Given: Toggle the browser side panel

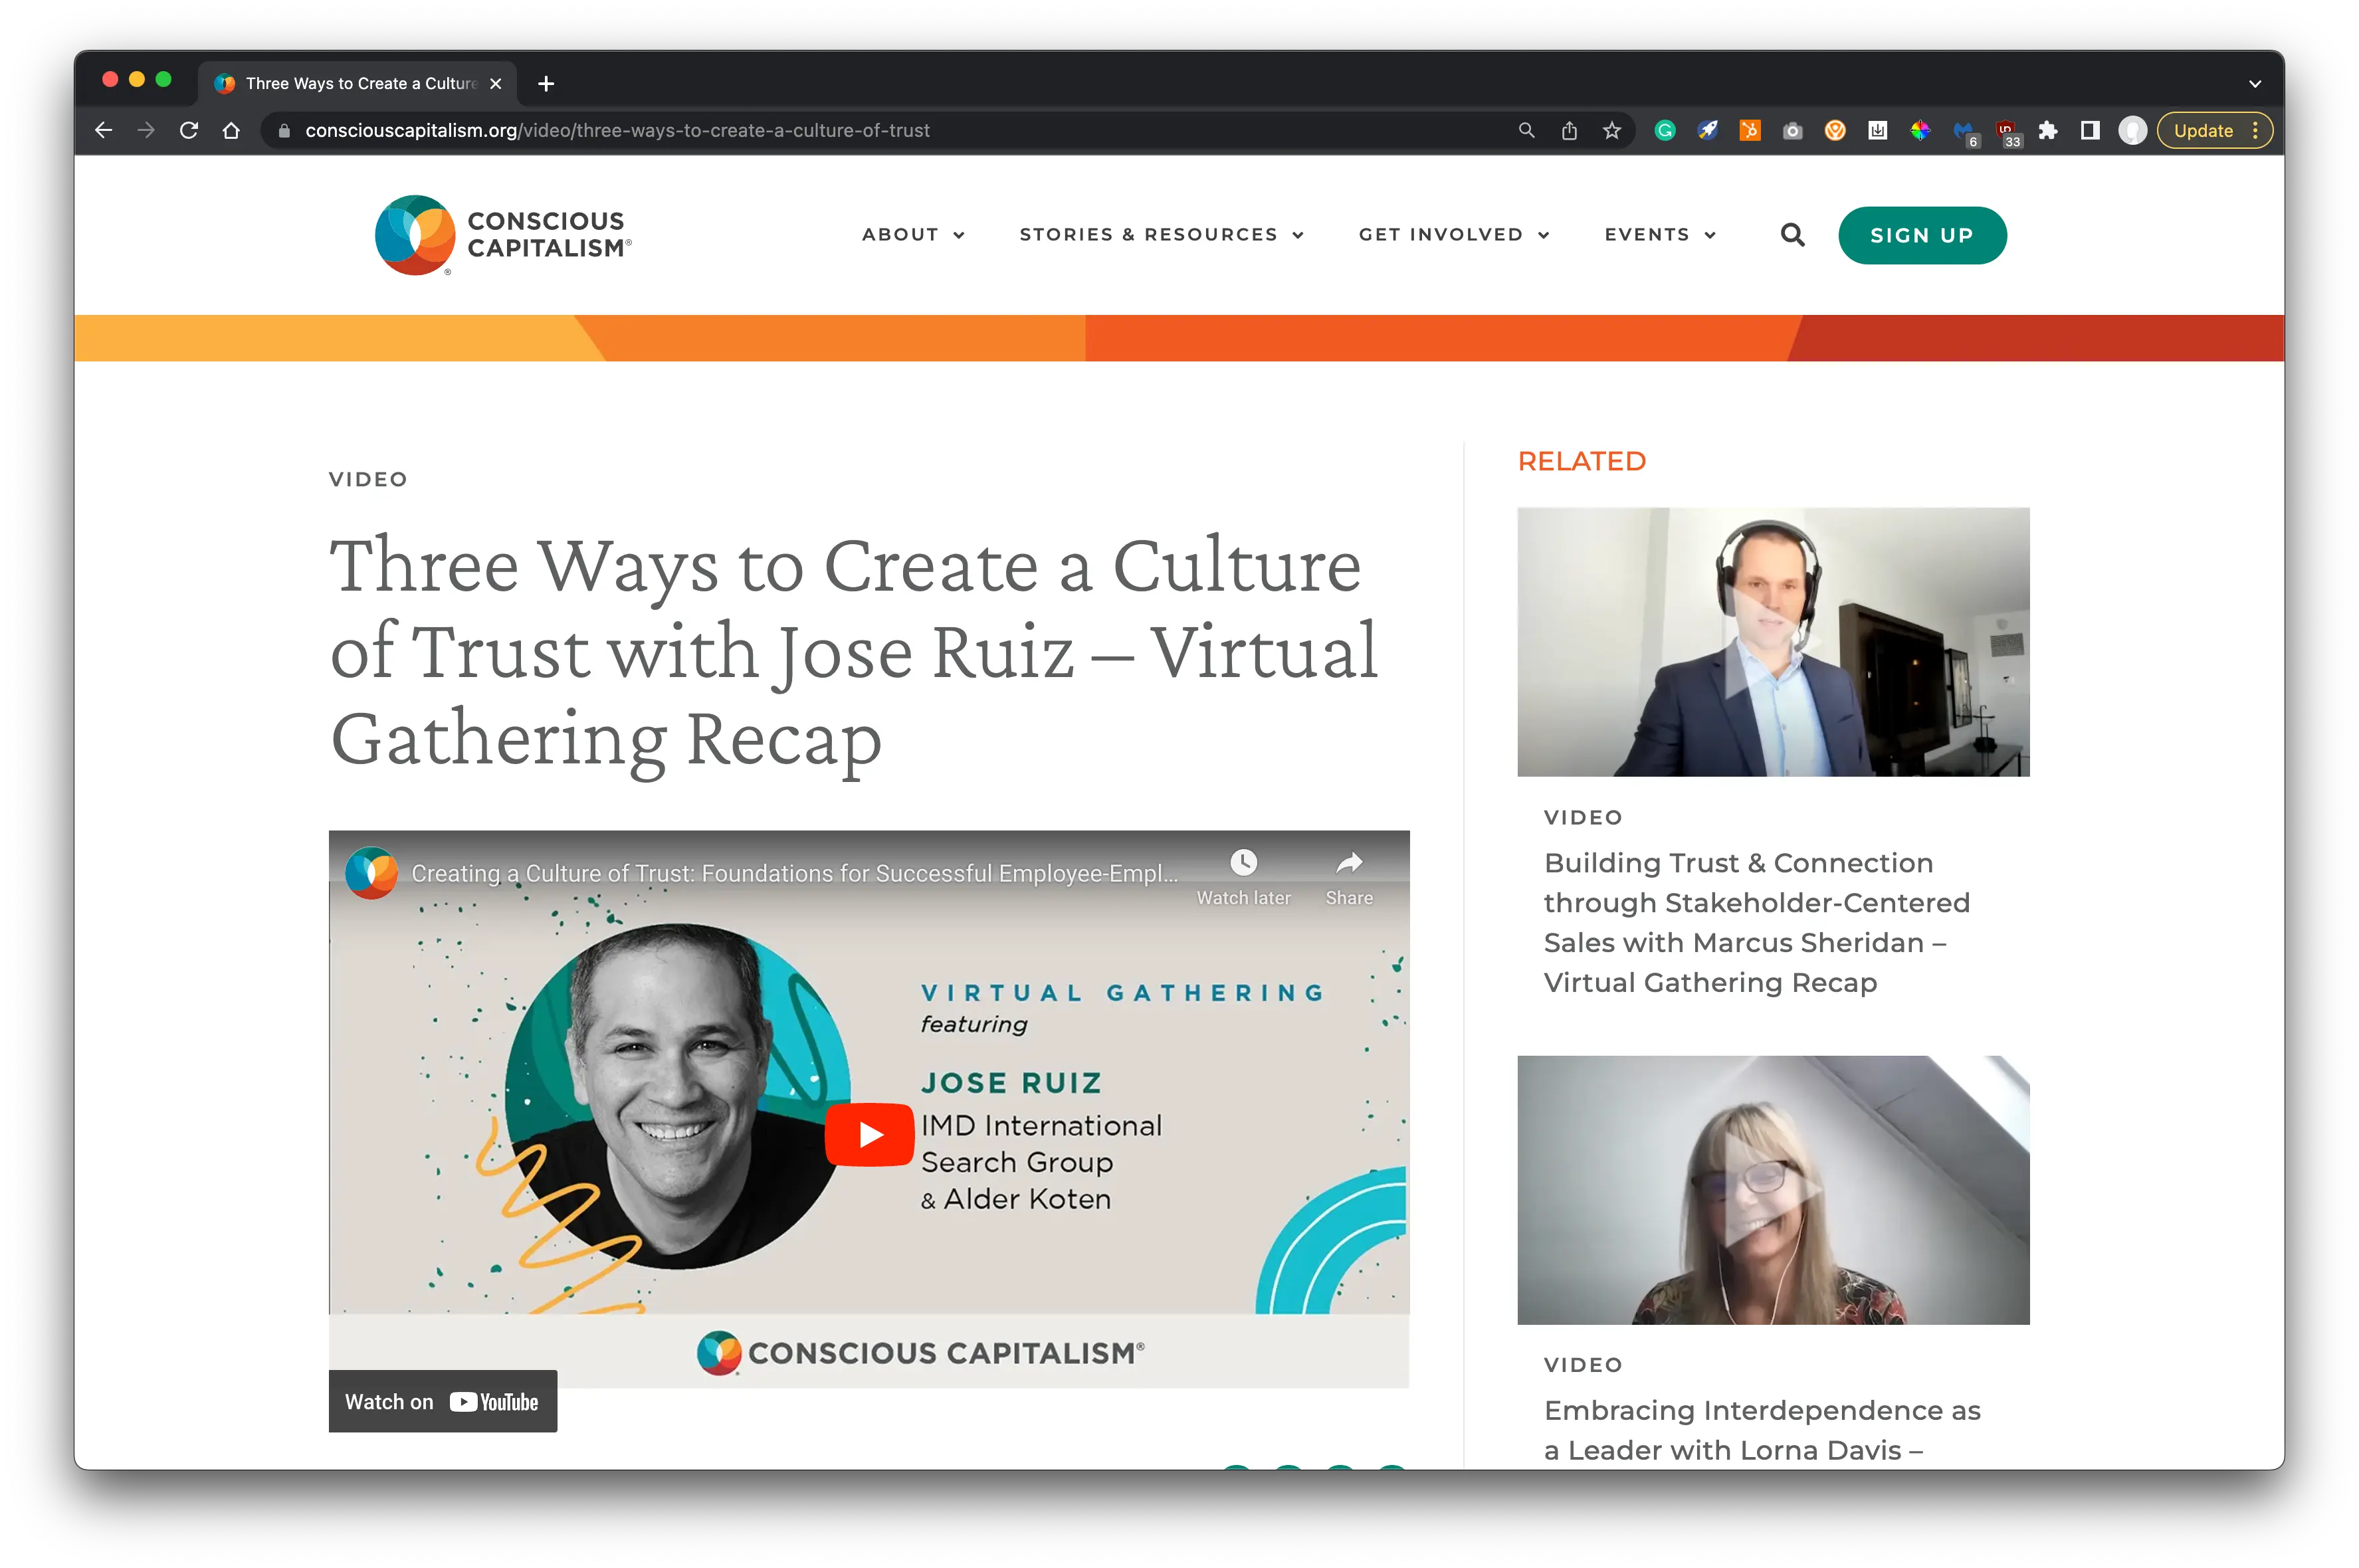Looking at the screenshot, I should (x=2090, y=130).
